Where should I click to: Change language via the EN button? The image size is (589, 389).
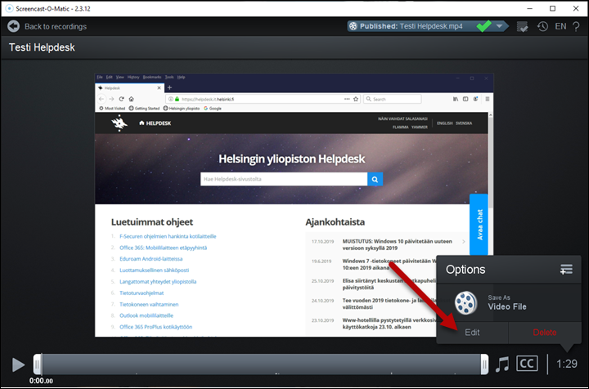(x=560, y=26)
